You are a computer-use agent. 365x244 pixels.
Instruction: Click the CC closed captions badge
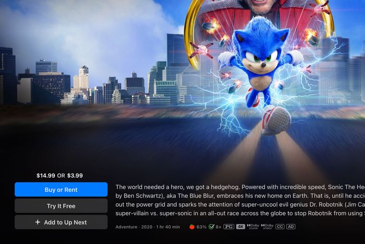pos(280,227)
